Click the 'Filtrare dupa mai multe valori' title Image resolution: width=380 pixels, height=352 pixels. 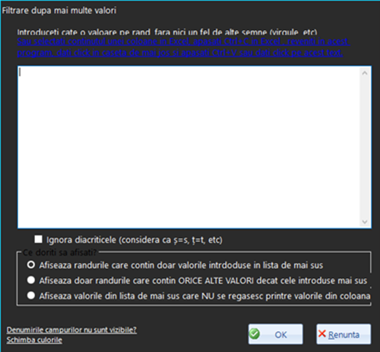[x=59, y=10]
